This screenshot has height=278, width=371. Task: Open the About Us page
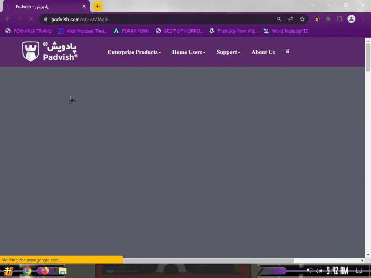click(x=263, y=52)
